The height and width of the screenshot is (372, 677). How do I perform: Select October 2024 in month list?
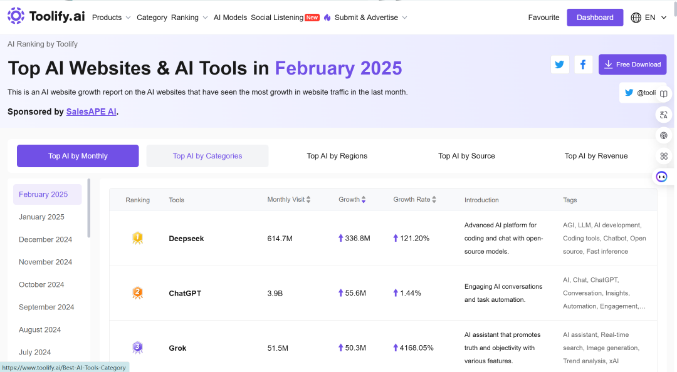point(41,284)
